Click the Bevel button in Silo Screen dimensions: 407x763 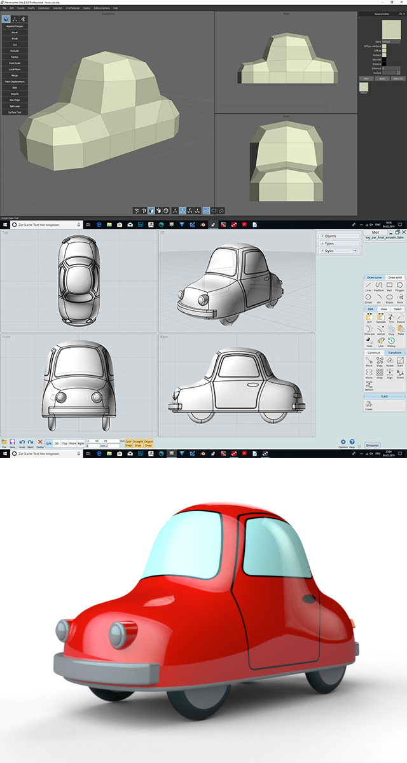[x=15, y=32]
